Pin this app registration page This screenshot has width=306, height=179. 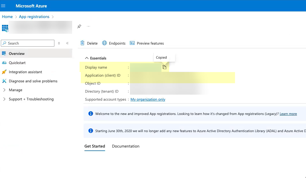(79, 26)
